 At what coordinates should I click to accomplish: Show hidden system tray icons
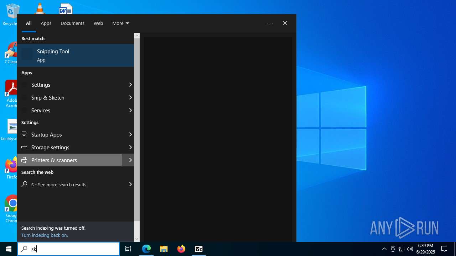point(384,249)
